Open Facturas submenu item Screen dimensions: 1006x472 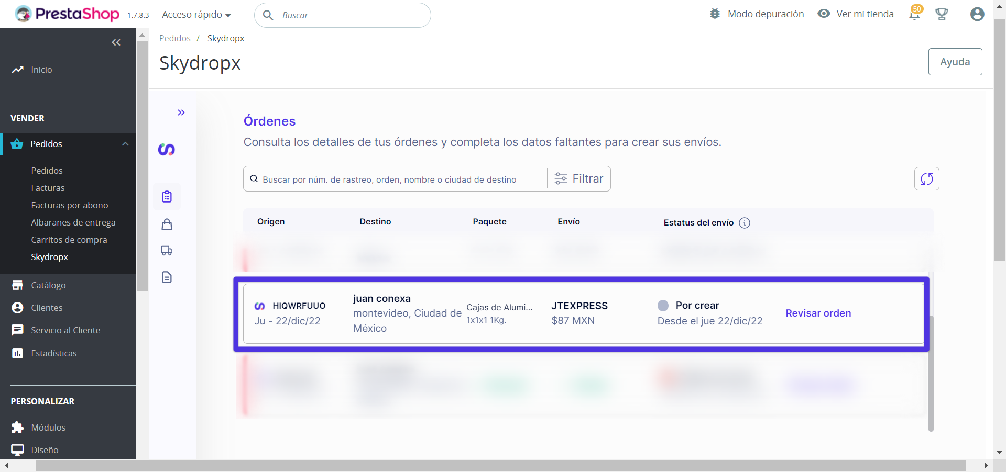(48, 188)
